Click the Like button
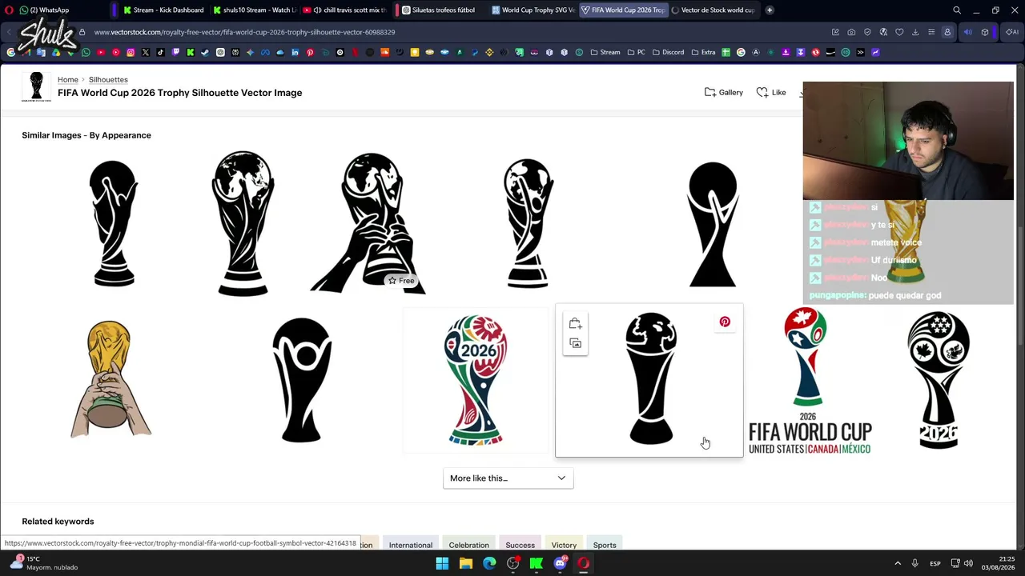Image resolution: width=1025 pixels, height=576 pixels. [771, 93]
